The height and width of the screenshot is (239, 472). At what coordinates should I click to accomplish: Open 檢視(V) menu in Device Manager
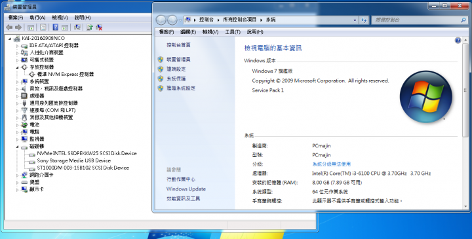60,18
